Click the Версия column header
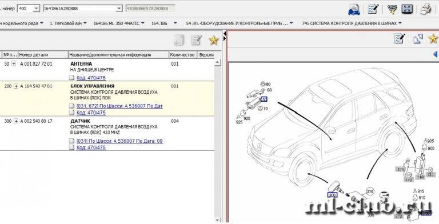 click(x=206, y=55)
